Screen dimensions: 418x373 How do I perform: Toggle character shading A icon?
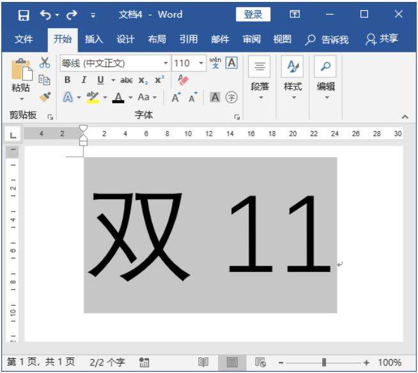pos(215,97)
